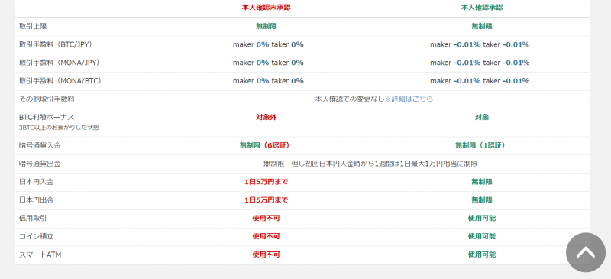Click the 暗号通貨出金 row label
Image resolution: width=611 pixels, height=279 pixels.
click(40, 164)
